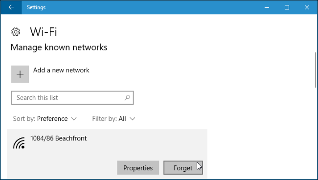Click the magnifier icon in search box
The image size is (318, 180).
point(127,98)
